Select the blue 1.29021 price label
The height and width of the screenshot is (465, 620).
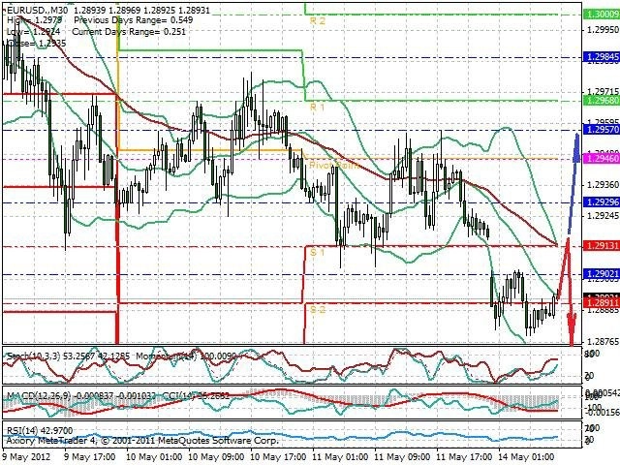click(x=602, y=273)
